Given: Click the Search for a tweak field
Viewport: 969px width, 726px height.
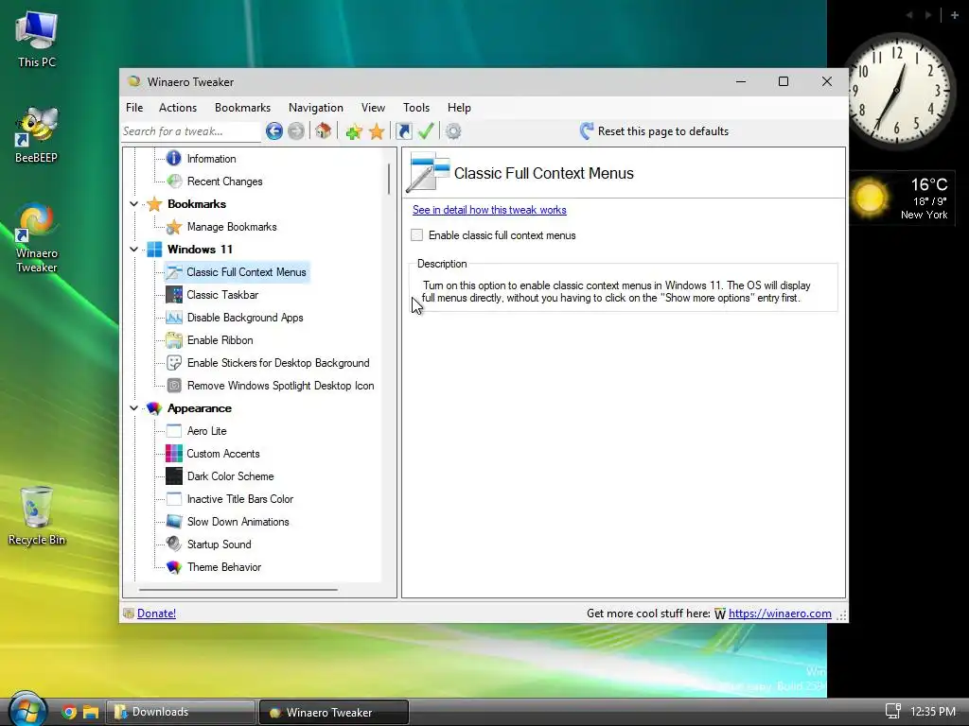Looking at the screenshot, I should (191, 130).
